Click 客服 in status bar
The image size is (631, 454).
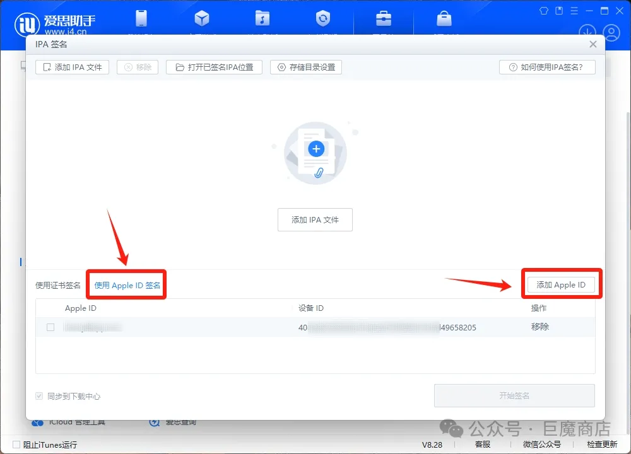point(483,445)
